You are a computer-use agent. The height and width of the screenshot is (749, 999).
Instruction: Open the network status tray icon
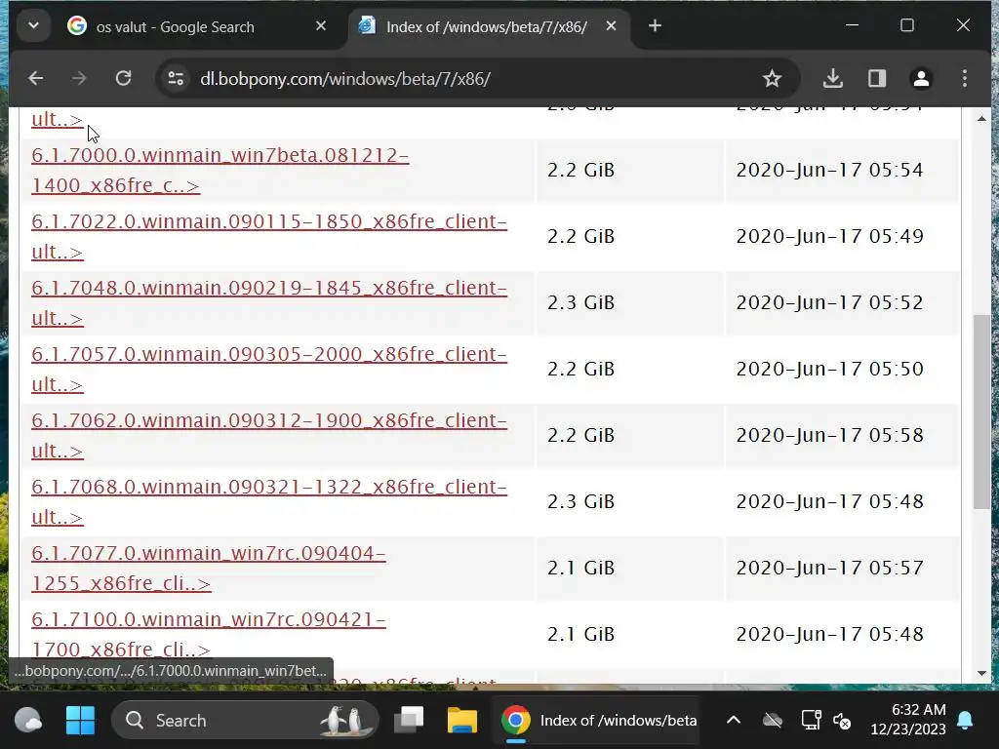[811, 721]
